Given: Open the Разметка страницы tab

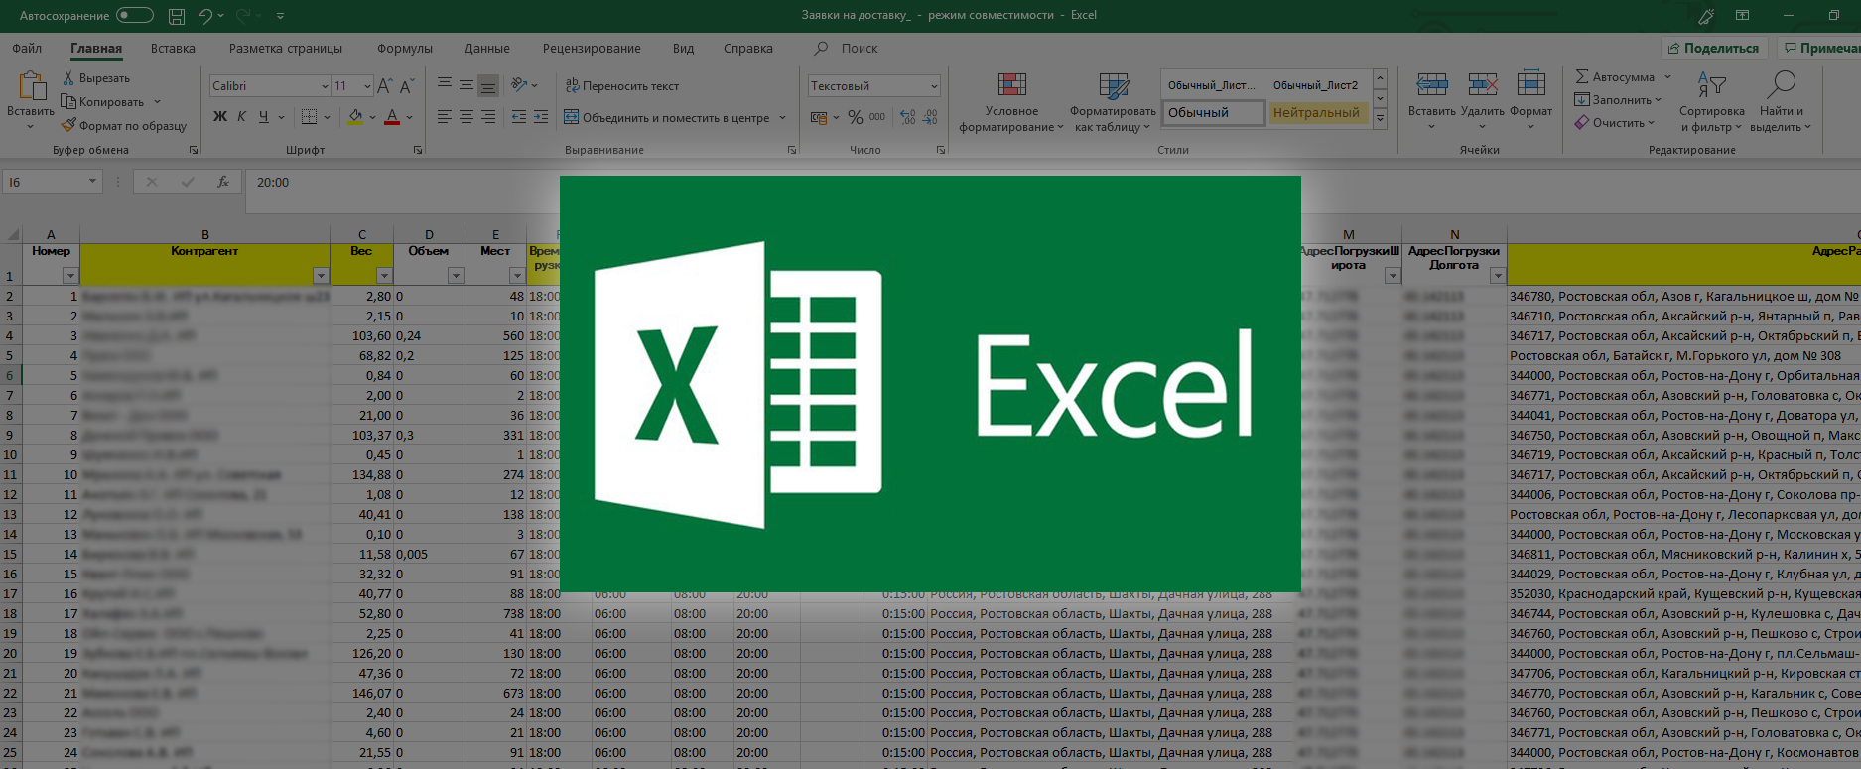Looking at the screenshot, I should pyautogui.click(x=286, y=48).
